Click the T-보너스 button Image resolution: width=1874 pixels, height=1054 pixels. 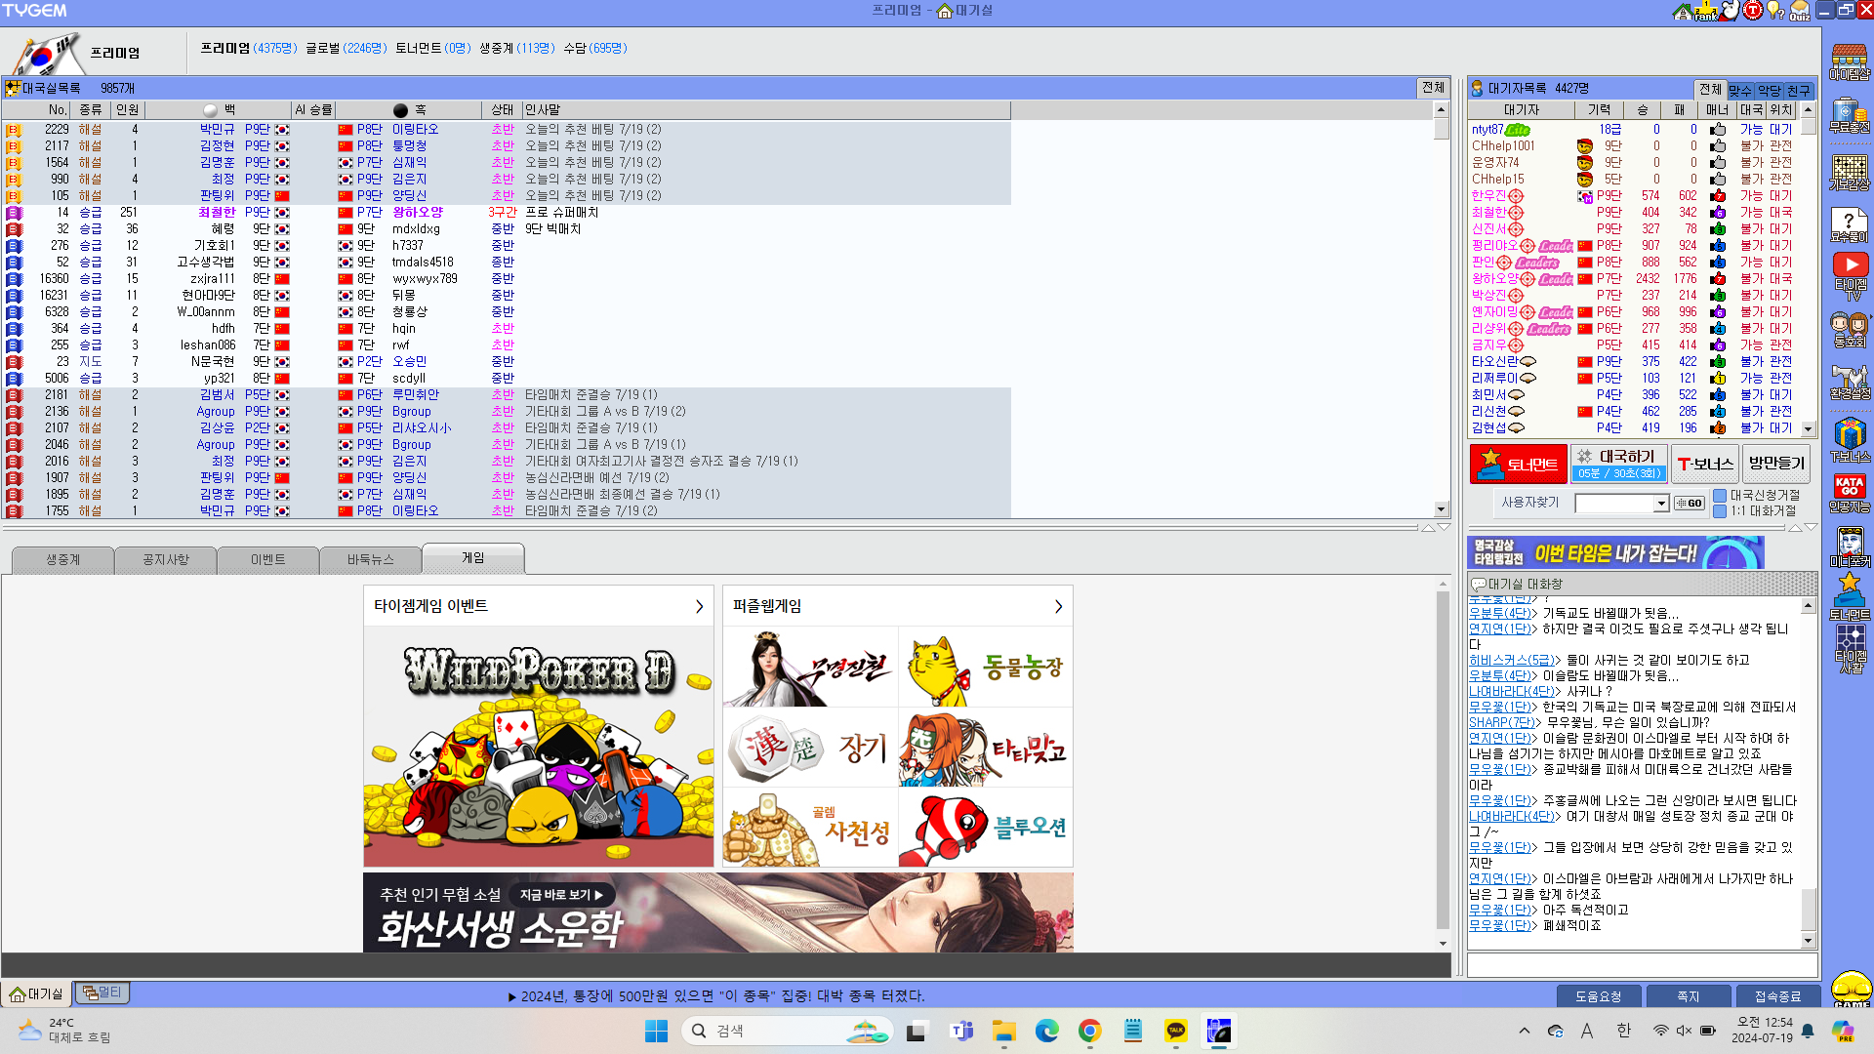tap(1705, 465)
